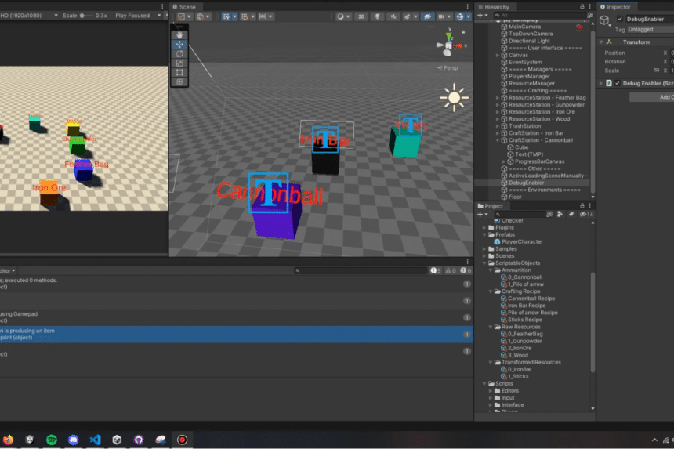Toggle console warning messages filter
Image resolution: width=674 pixels, height=449 pixels.
(451, 270)
